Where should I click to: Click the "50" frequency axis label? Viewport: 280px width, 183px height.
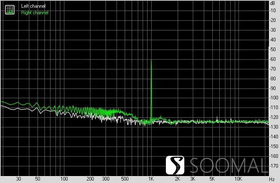[x=37, y=179]
